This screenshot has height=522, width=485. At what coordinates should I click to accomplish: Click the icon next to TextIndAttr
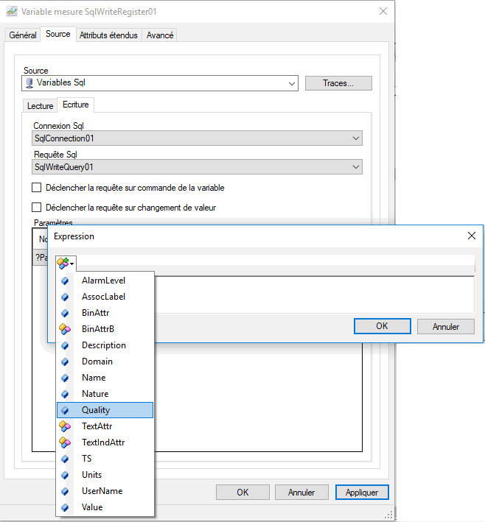65,442
